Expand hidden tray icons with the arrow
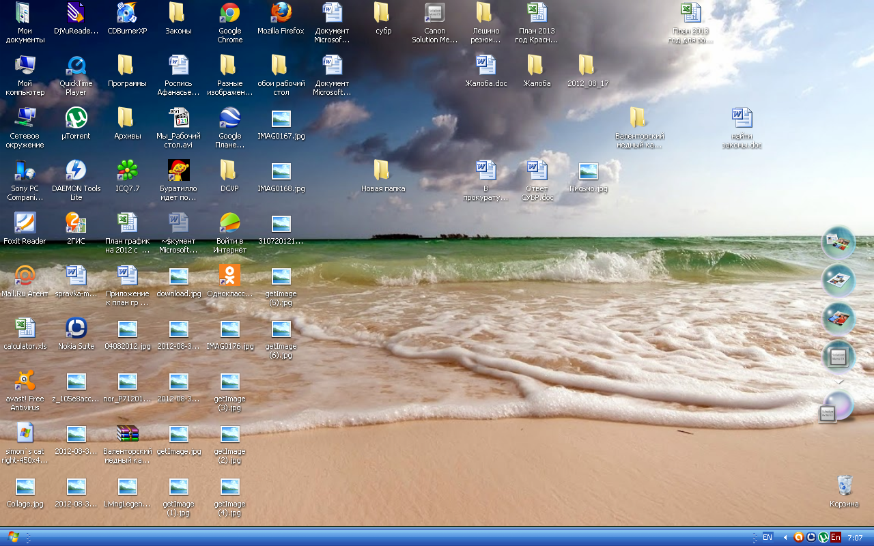874x546 pixels. coord(785,538)
